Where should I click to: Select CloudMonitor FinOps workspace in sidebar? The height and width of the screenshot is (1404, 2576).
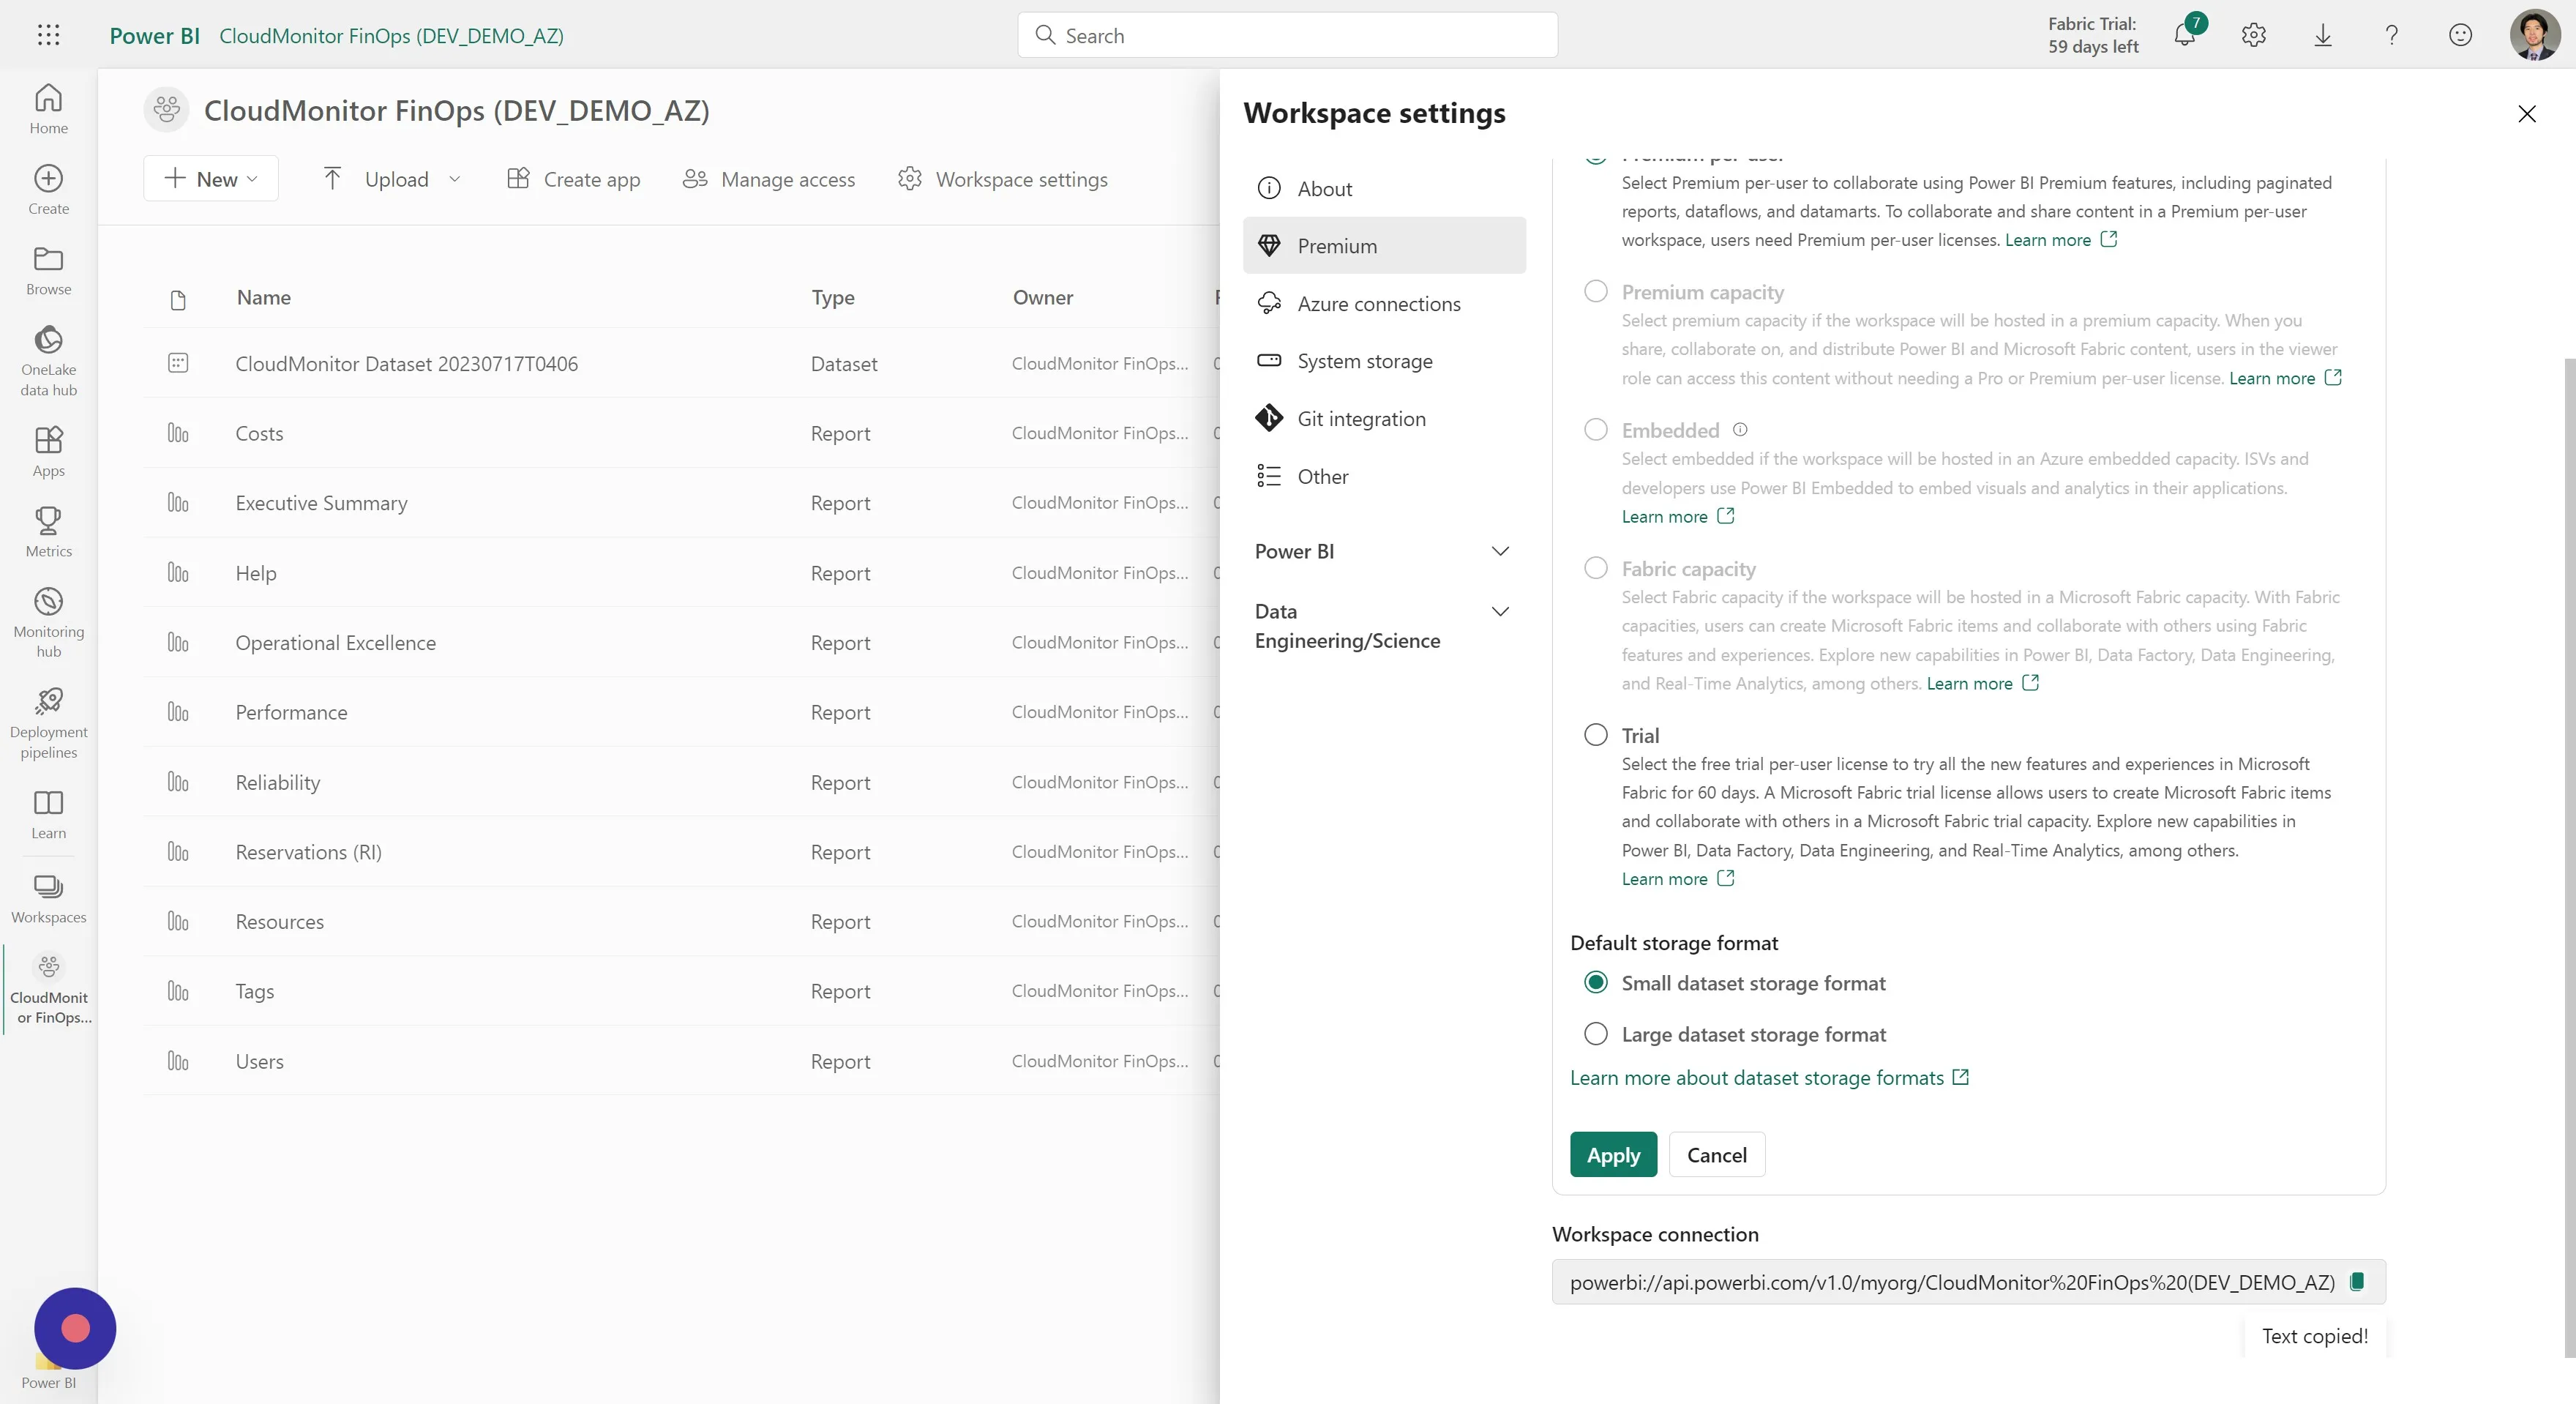[48, 989]
